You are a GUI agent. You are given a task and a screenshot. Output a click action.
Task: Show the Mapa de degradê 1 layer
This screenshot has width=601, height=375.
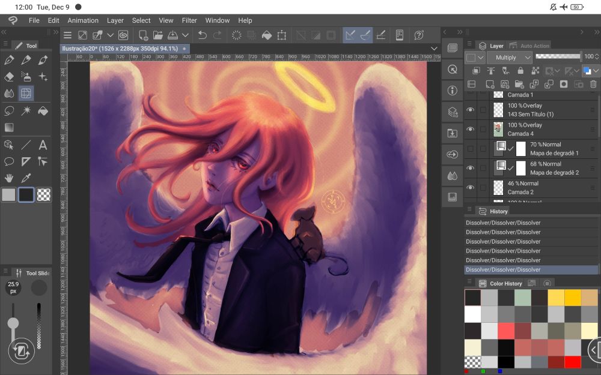click(470, 149)
